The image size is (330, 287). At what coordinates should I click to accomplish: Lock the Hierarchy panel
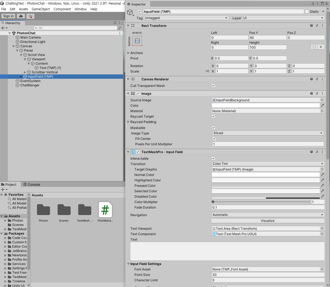point(115,23)
